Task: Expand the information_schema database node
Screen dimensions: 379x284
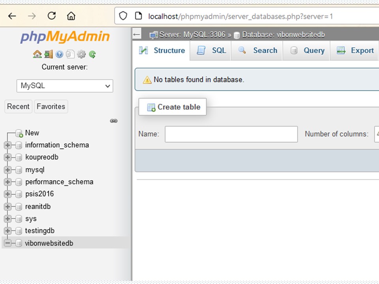Action: tap(8, 145)
